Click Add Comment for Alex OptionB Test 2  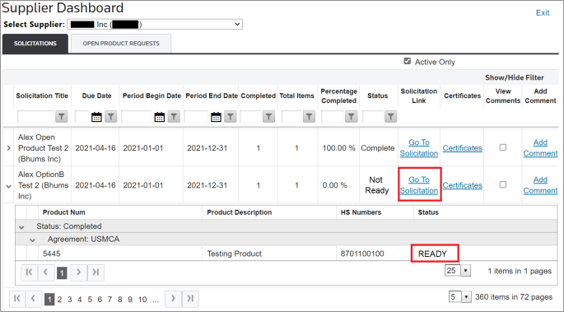coord(540,184)
